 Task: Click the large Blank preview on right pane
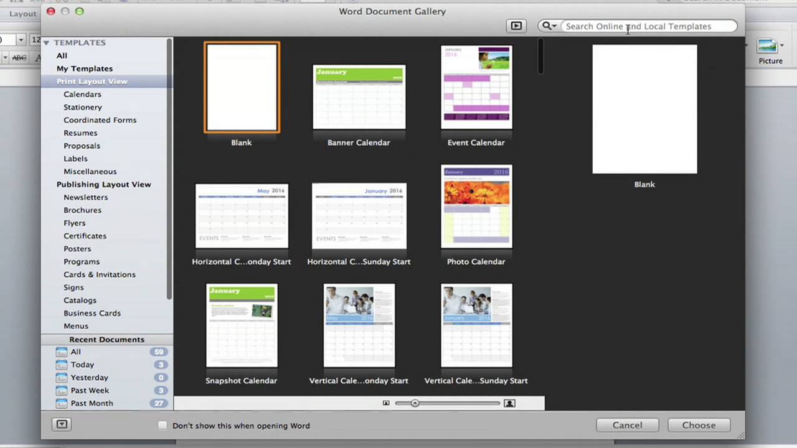click(x=644, y=109)
